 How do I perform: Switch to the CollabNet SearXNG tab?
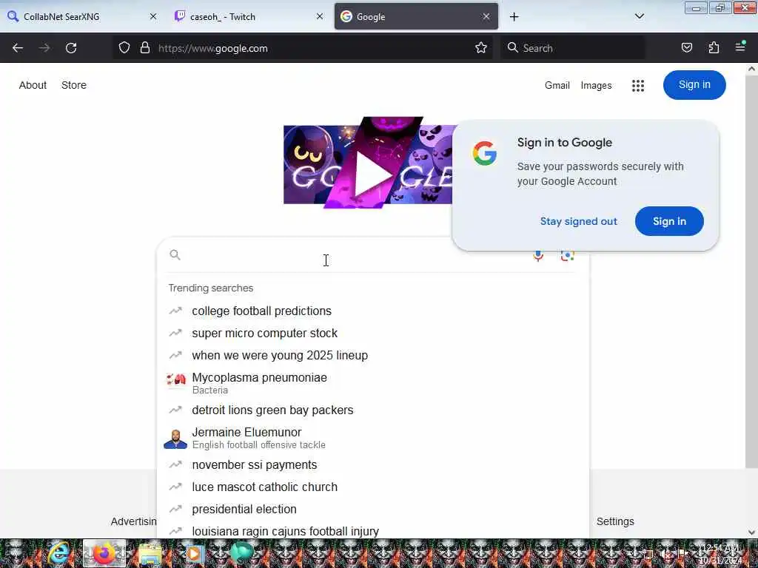tap(83, 16)
